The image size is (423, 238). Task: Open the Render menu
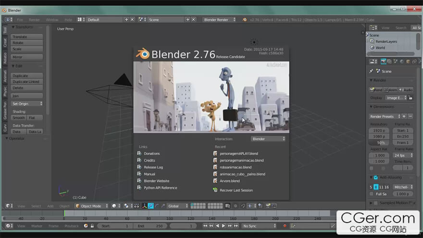[x=34, y=20]
